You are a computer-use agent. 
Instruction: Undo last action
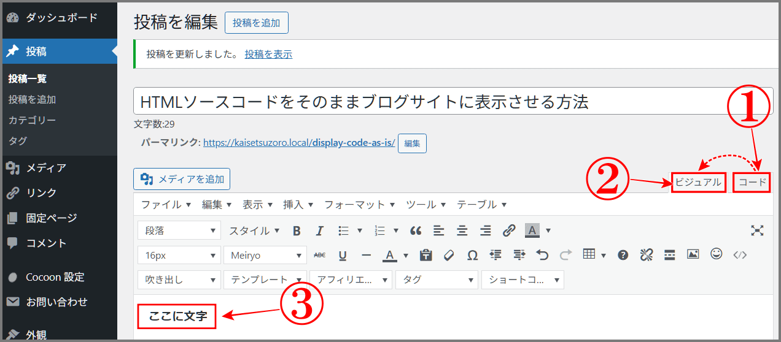(542, 255)
